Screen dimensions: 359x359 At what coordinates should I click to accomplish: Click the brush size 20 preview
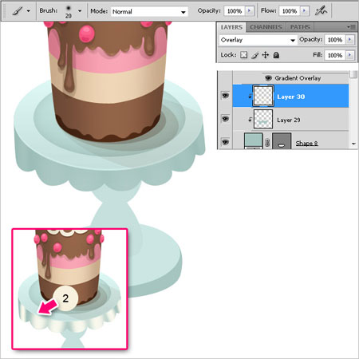[x=69, y=11]
